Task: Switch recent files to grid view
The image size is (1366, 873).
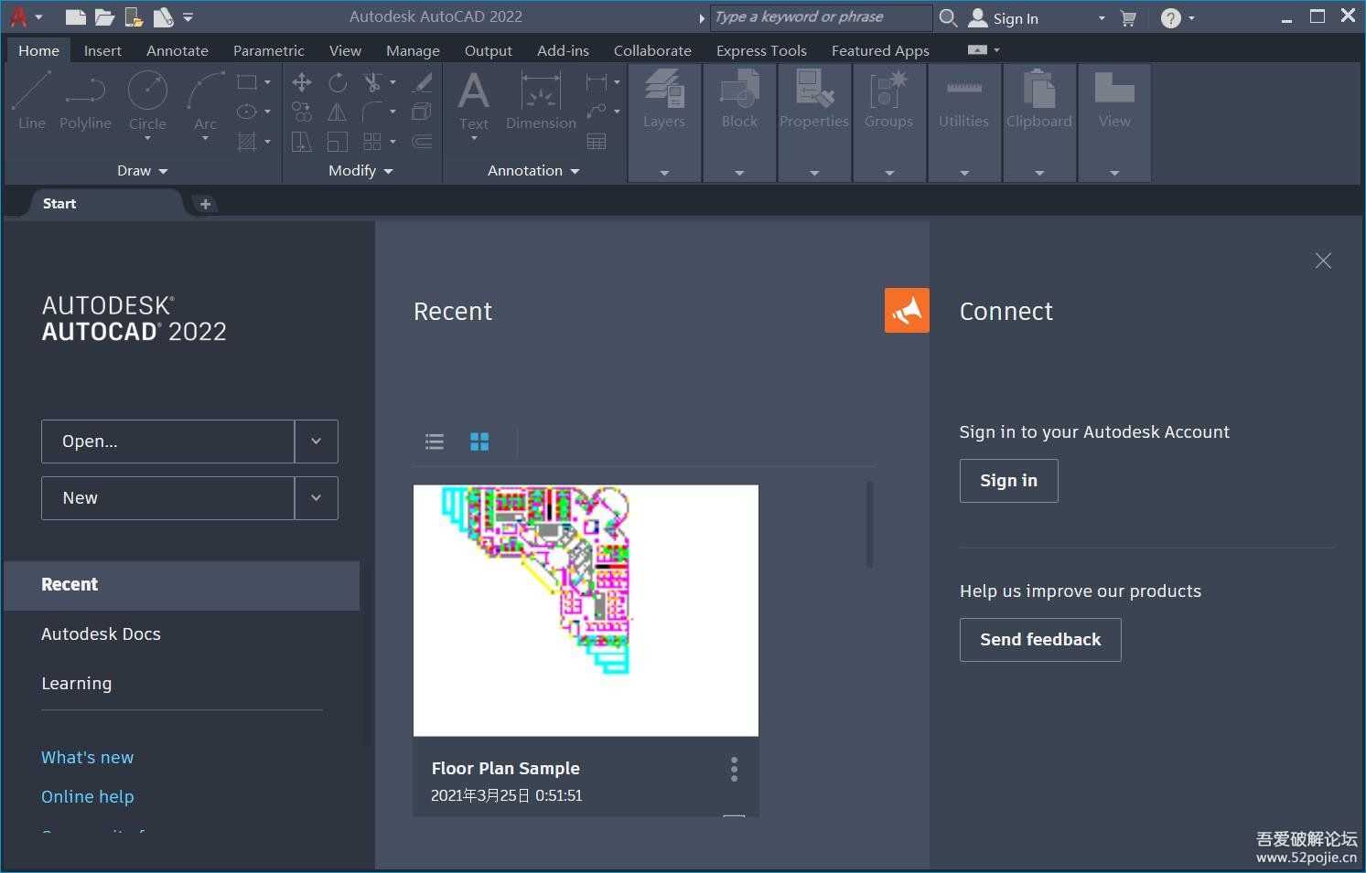Action: (479, 442)
